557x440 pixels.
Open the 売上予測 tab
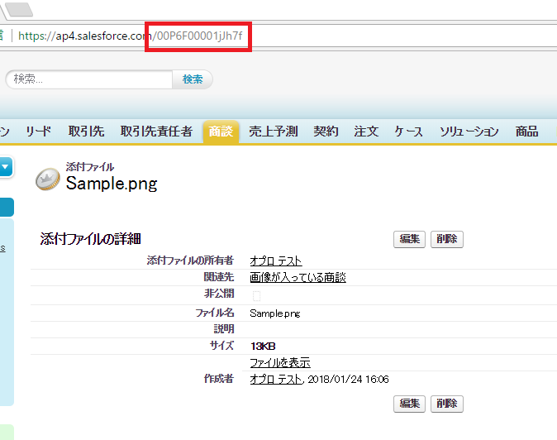point(273,132)
